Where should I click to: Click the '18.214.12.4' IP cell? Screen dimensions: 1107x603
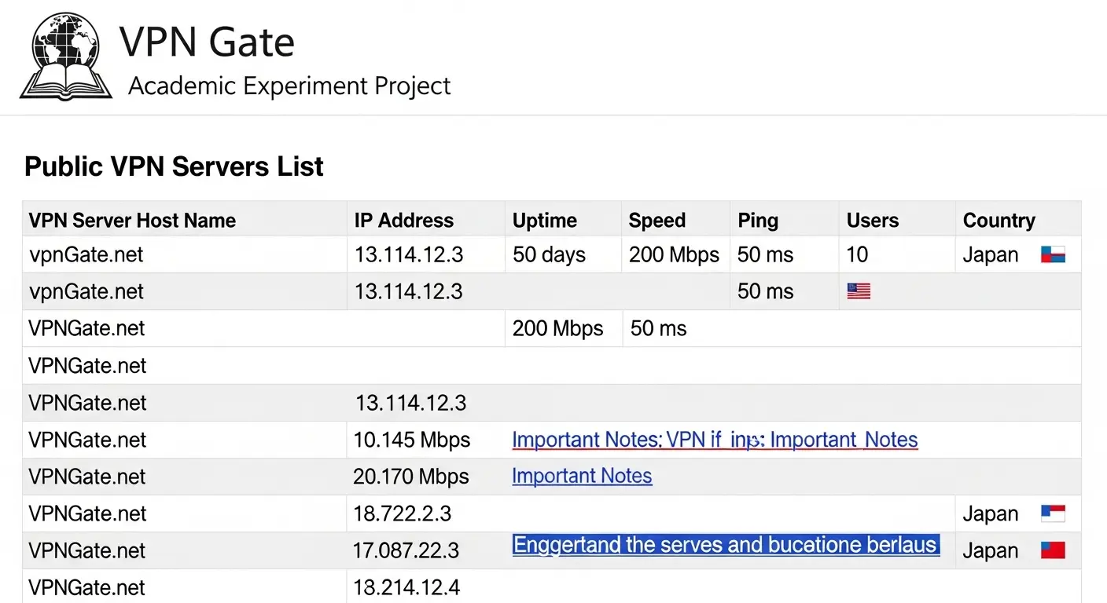click(407, 587)
